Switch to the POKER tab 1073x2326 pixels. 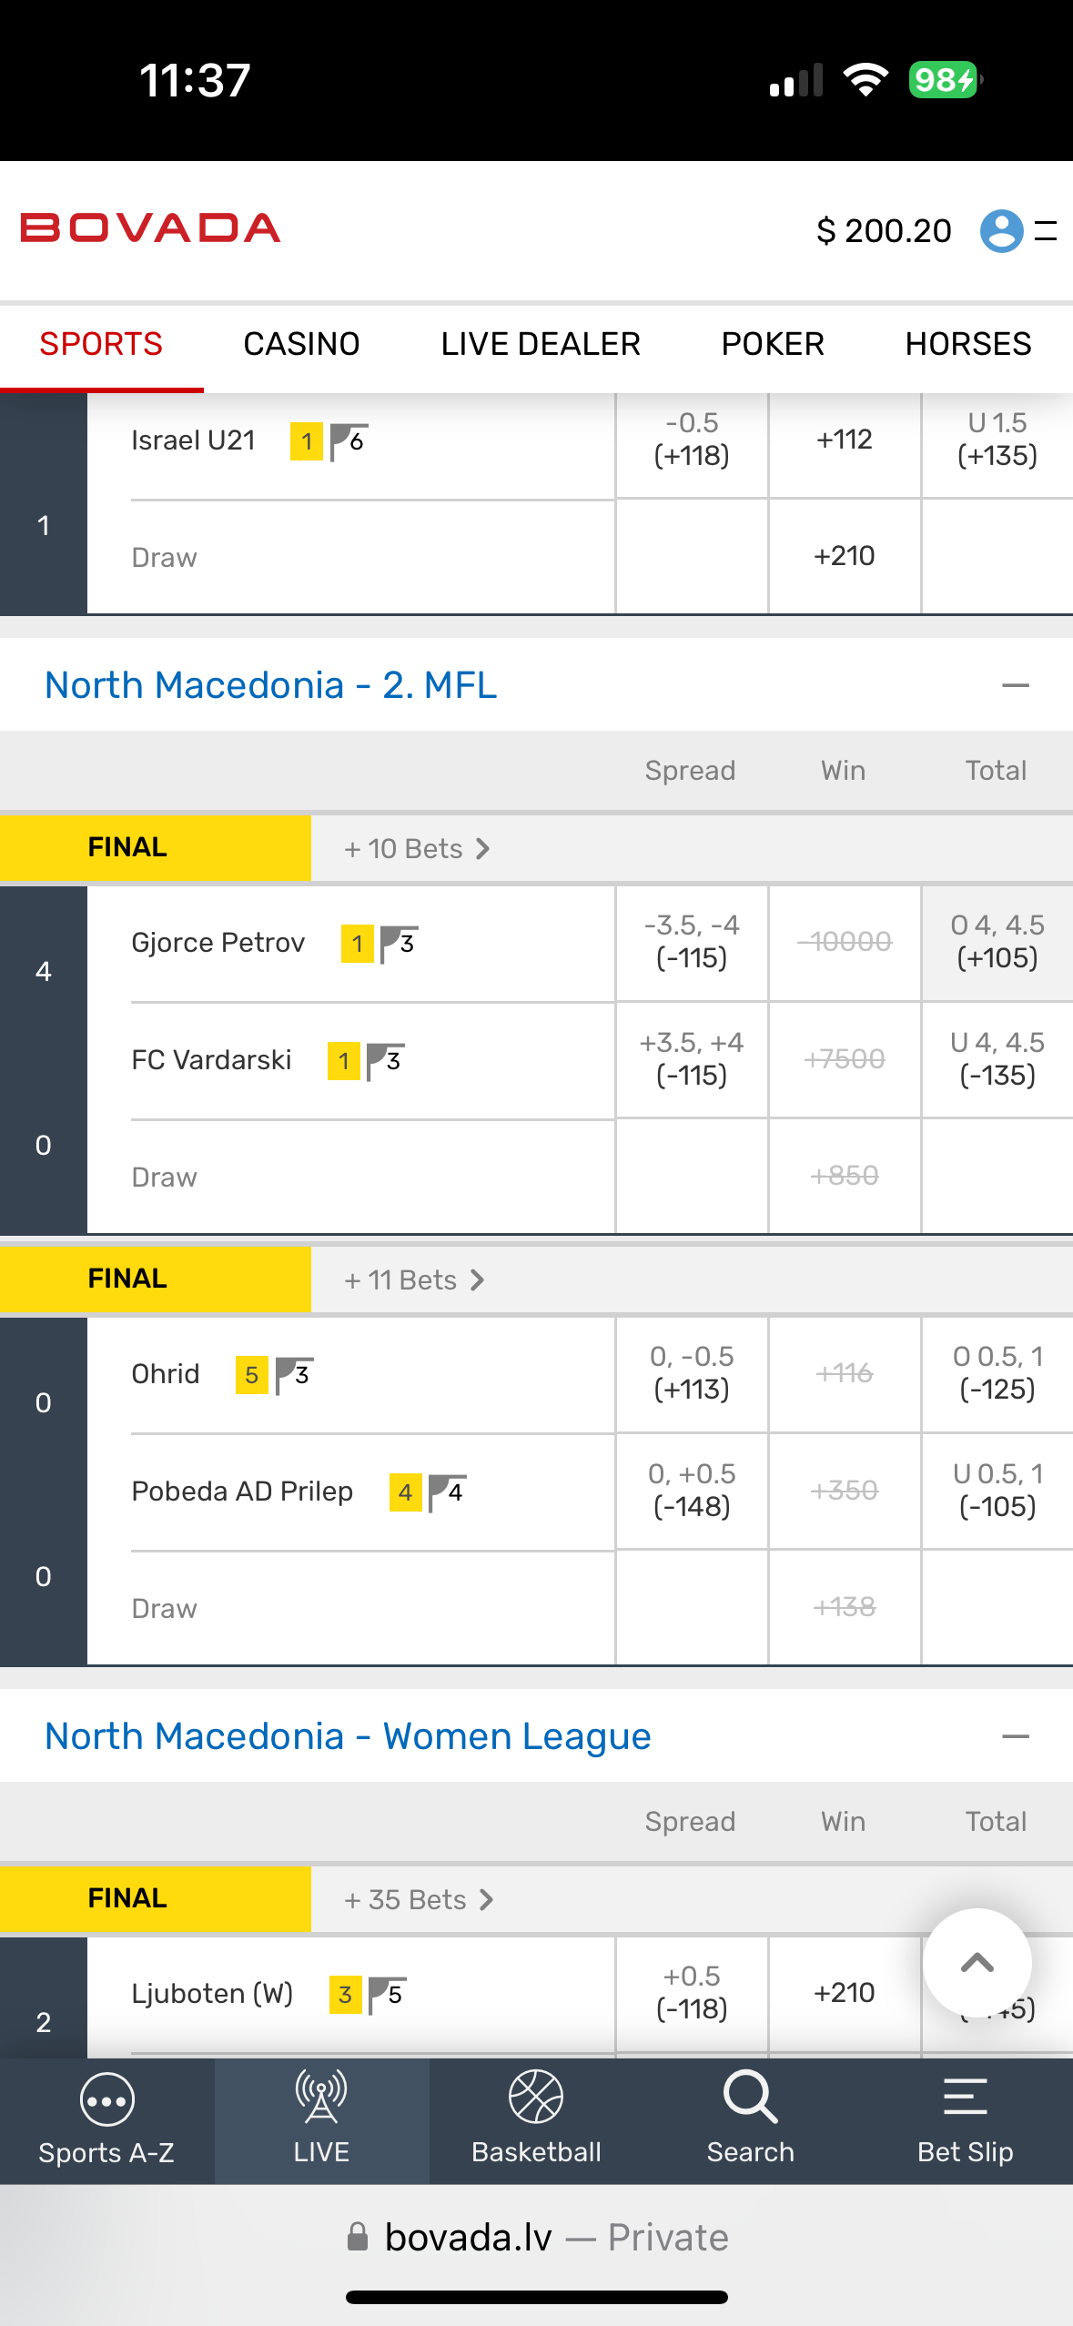tap(773, 344)
